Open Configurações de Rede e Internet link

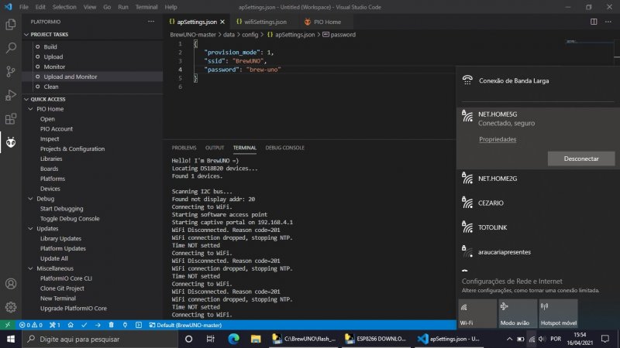(511, 281)
